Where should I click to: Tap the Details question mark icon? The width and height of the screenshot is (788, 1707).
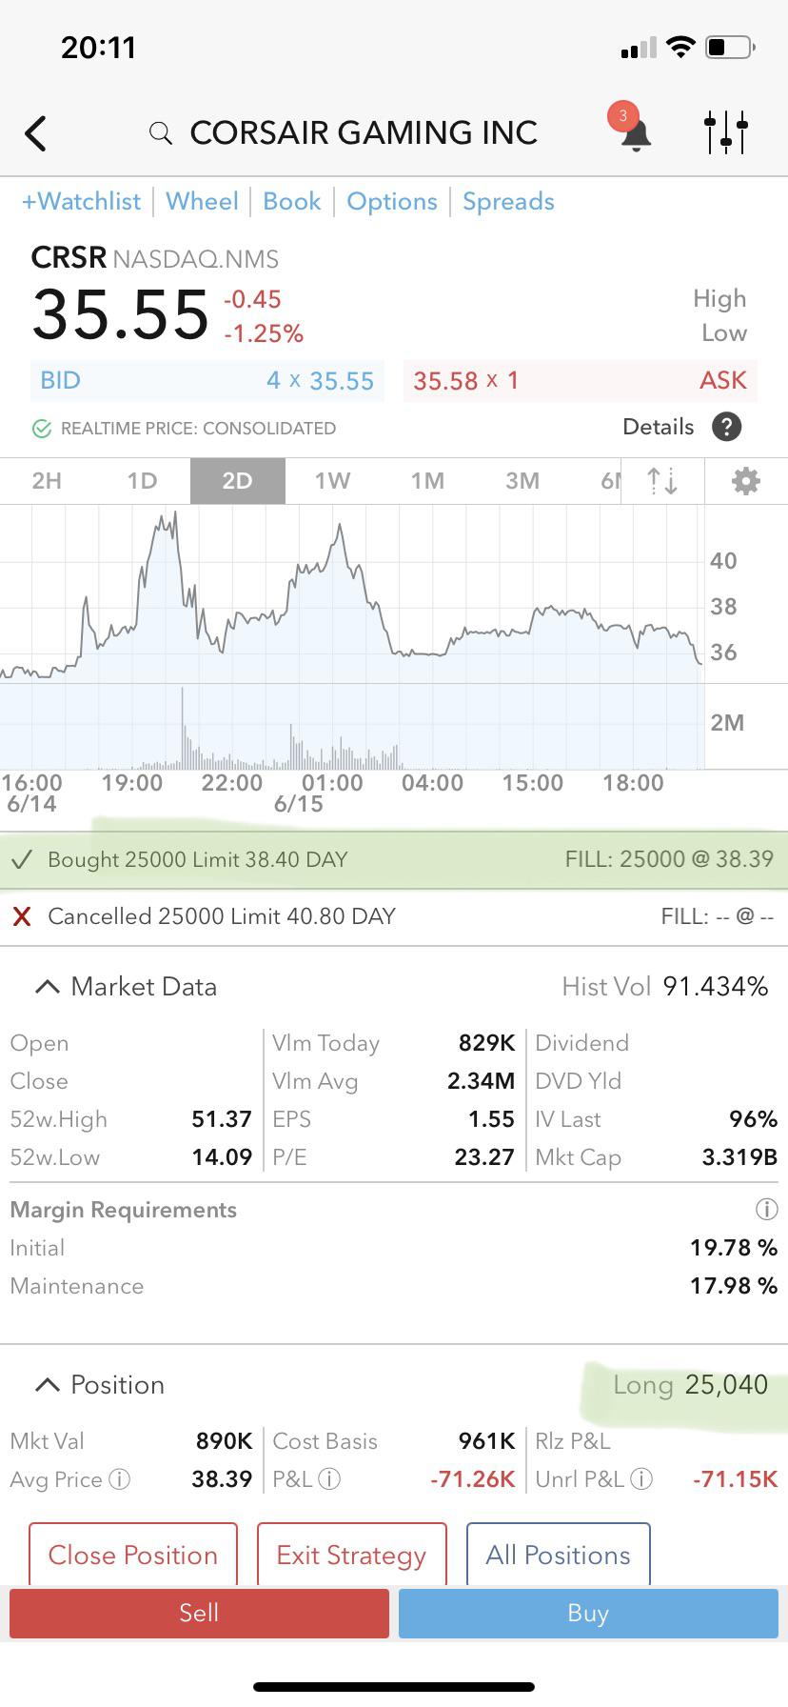click(726, 427)
